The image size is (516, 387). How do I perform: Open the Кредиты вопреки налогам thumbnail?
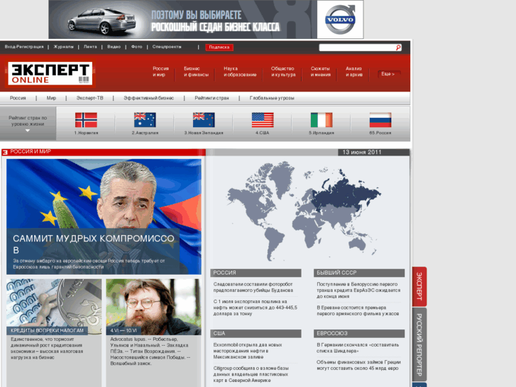click(x=54, y=307)
